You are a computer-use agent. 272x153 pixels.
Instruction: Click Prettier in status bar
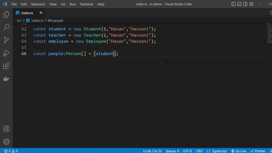pyautogui.click(x=258, y=151)
